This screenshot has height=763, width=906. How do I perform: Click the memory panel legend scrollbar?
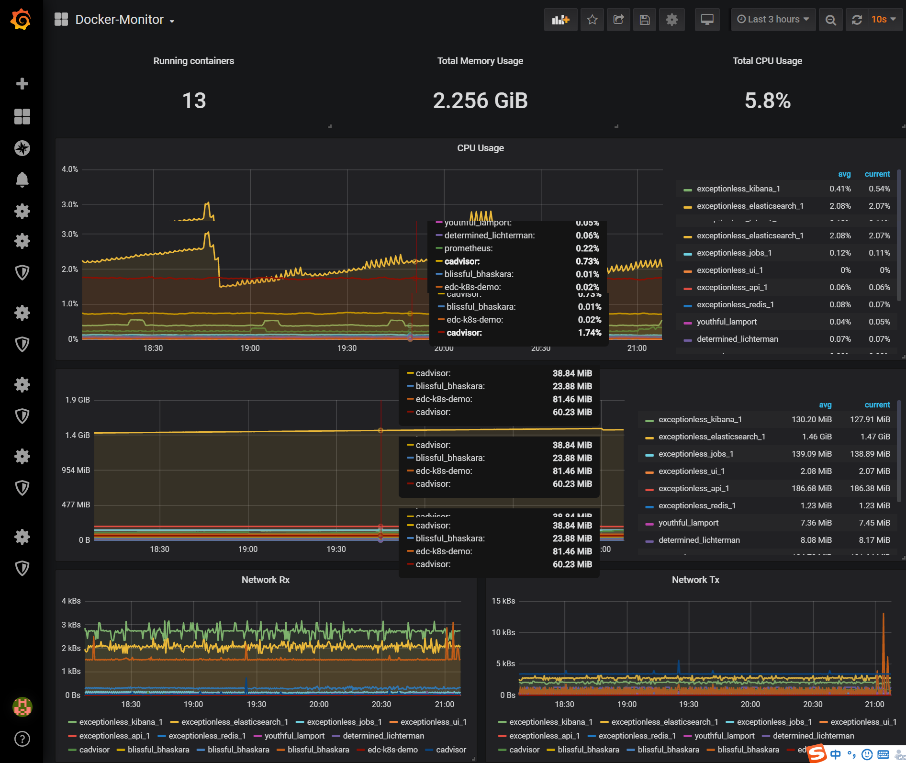point(899,451)
